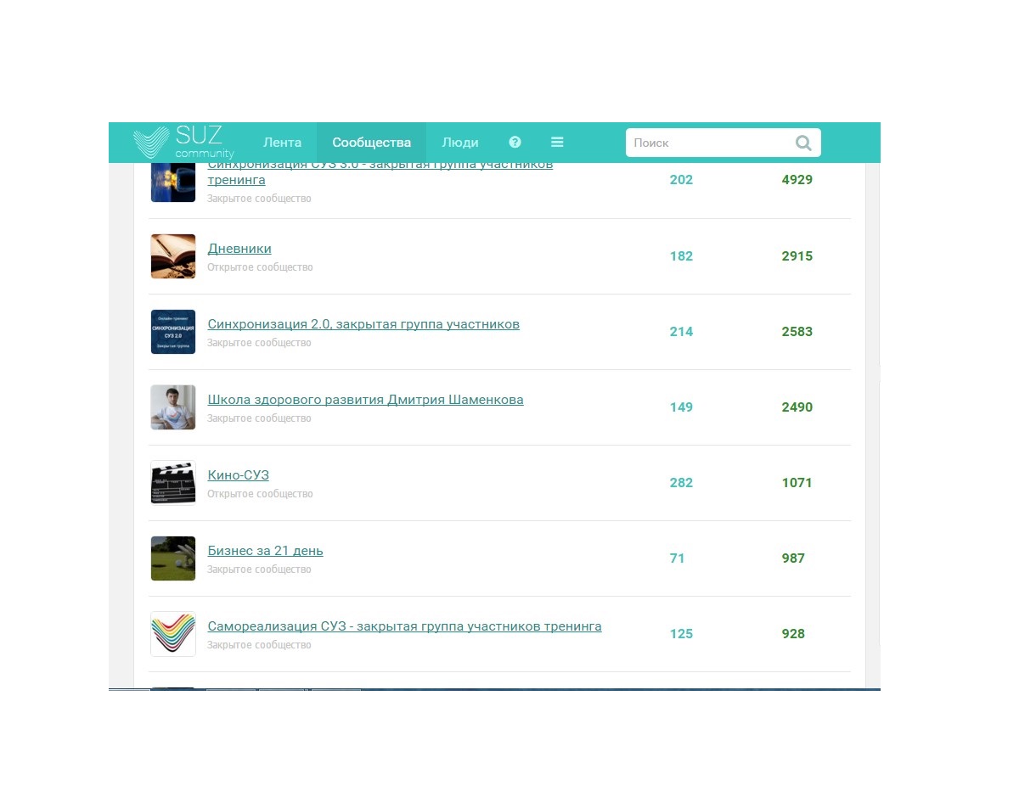This screenshot has height=808, width=1036.
Task: Click post count 2583
Action: coord(797,332)
